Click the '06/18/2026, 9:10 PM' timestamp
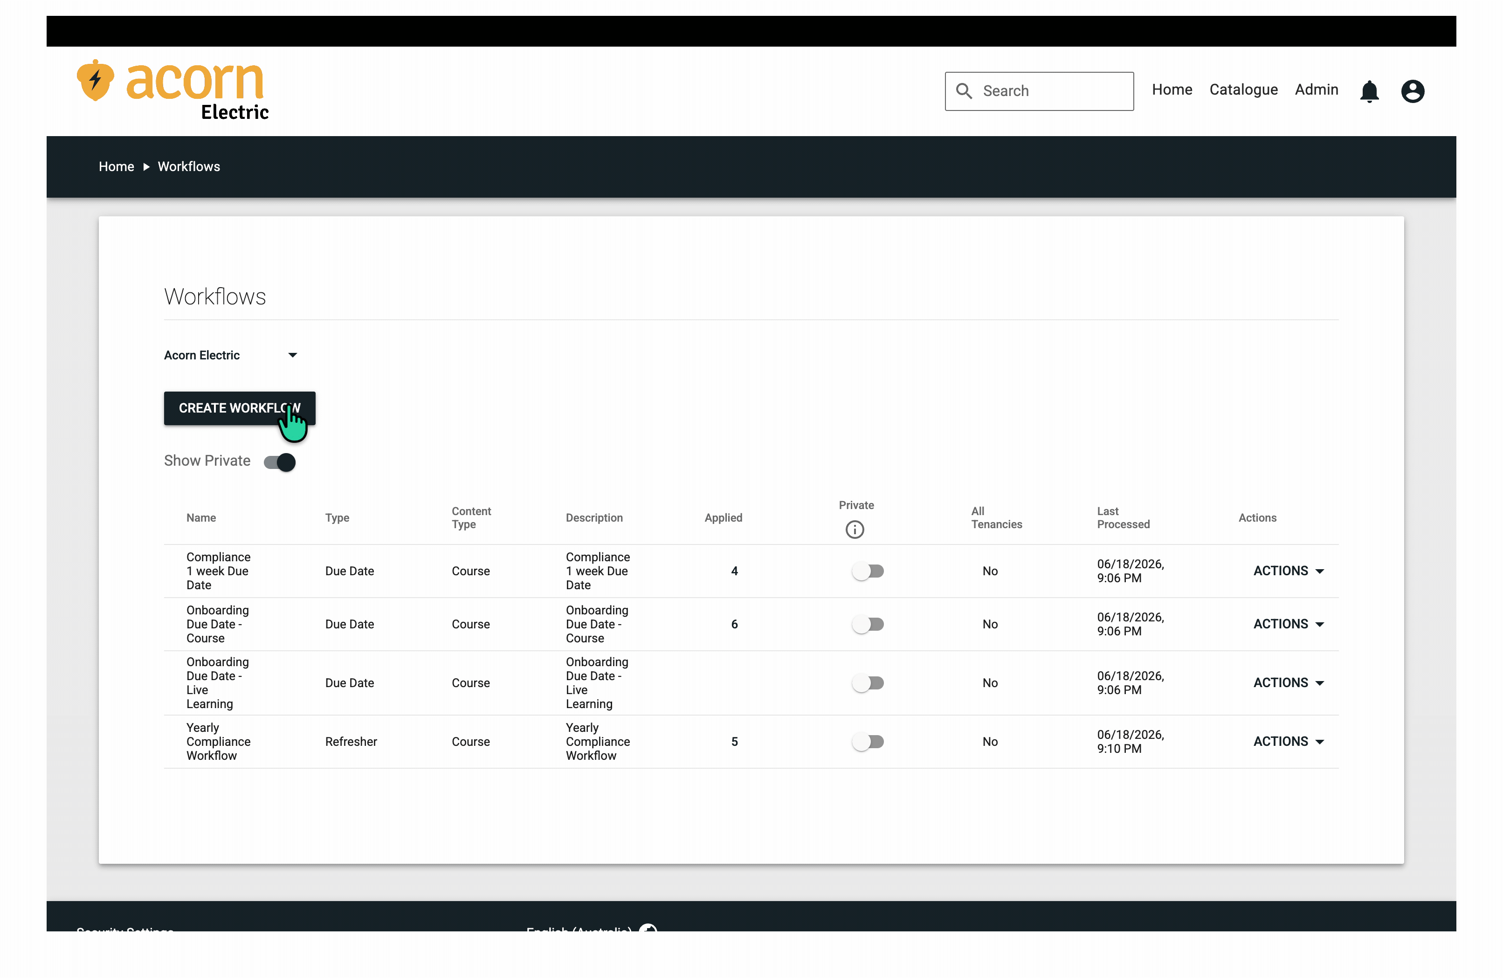Viewport: 1503px width, 978px height. click(1131, 741)
